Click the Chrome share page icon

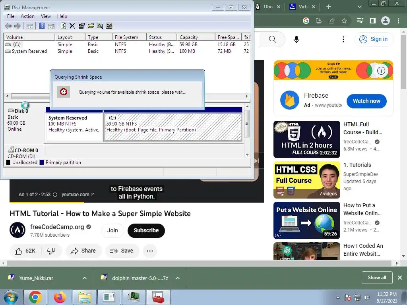coord(331,21)
